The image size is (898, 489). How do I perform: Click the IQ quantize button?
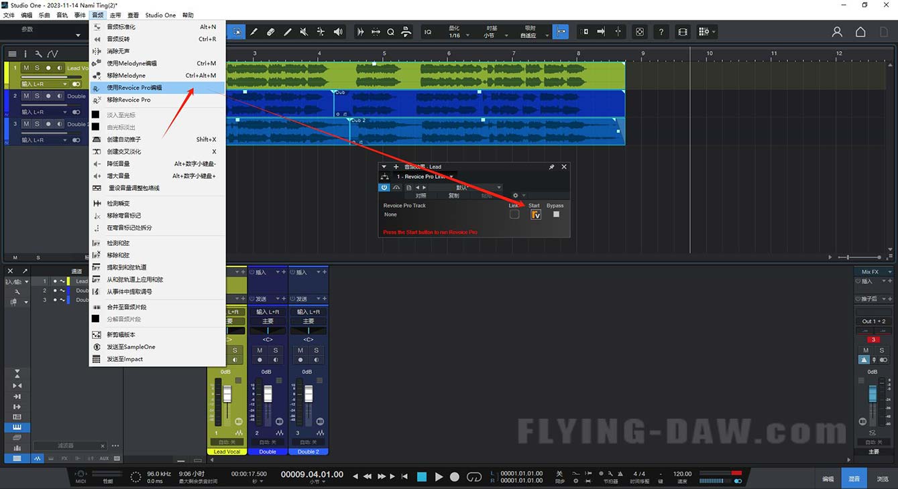[x=428, y=31]
